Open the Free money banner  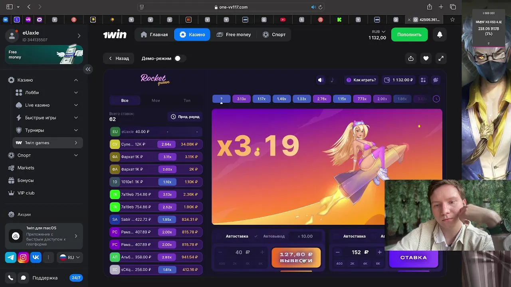44,55
